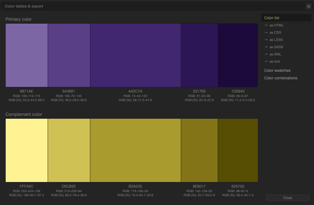Image resolution: width=314 pixels, height=205 pixels.
Task: Click the RGB: 142–128–23 value
Action: [x=199, y=191]
